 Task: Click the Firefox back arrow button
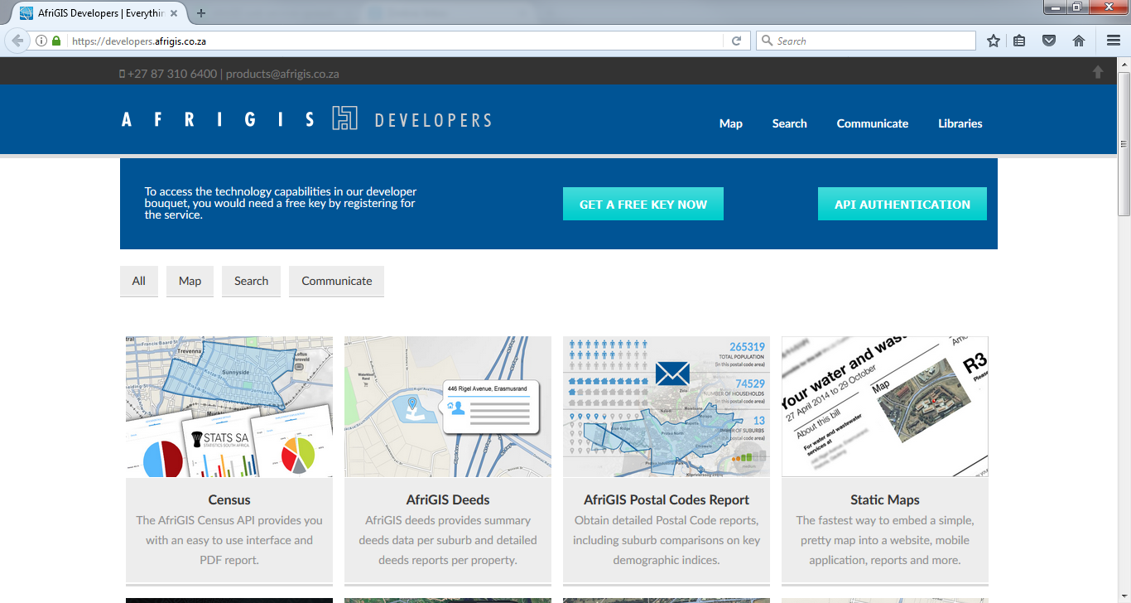(17, 41)
